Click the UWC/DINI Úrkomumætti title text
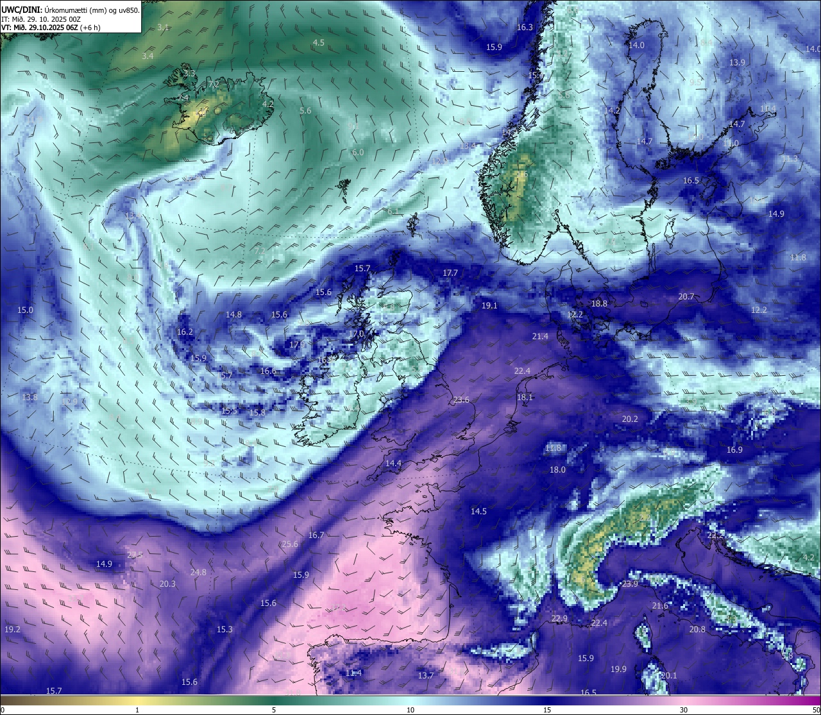Image resolution: width=821 pixels, height=715 pixels. click(x=71, y=10)
